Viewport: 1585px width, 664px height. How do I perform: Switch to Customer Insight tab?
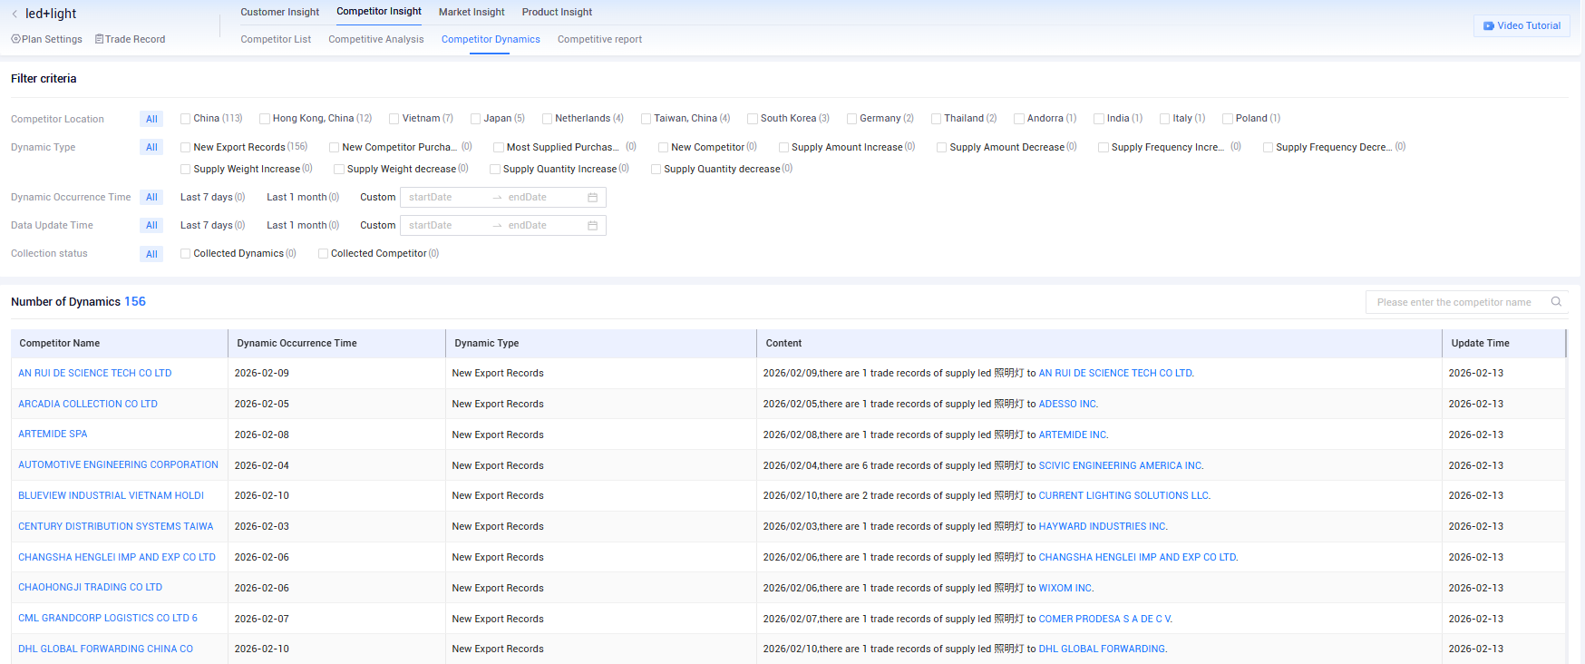279,12
